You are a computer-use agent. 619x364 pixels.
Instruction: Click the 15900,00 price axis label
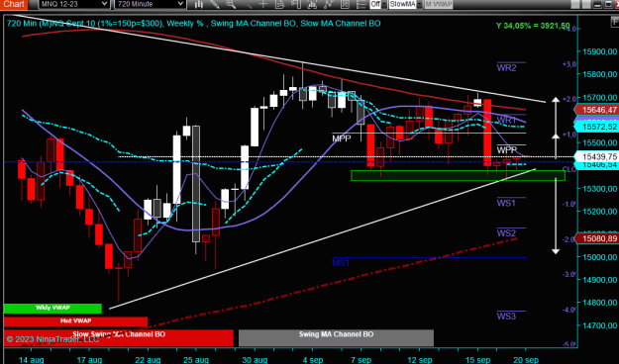click(x=599, y=51)
